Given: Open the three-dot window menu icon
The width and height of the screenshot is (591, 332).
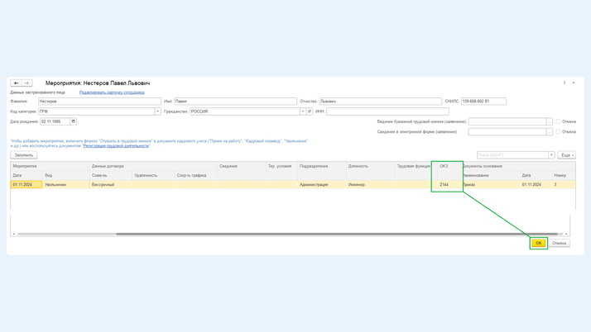Looking at the screenshot, I should (565, 83).
